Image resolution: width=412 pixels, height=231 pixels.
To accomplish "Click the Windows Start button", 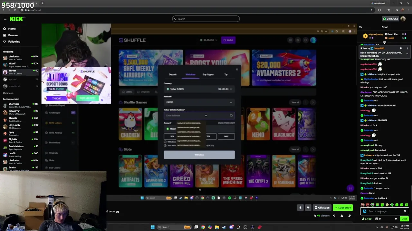I will (x=153, y=227).
